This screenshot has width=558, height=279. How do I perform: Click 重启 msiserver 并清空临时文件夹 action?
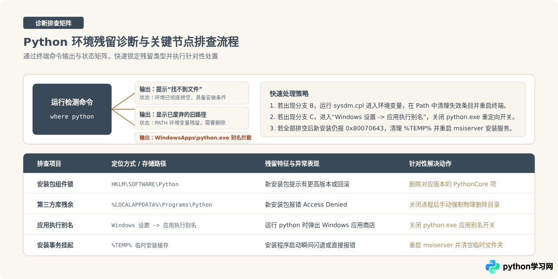click(x=456, y=245)
